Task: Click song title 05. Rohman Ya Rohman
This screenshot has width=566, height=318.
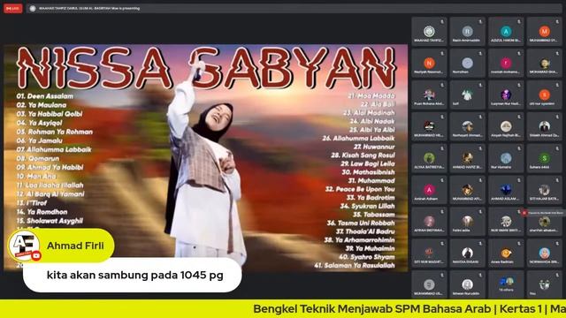Action: (x=55, y=132)
